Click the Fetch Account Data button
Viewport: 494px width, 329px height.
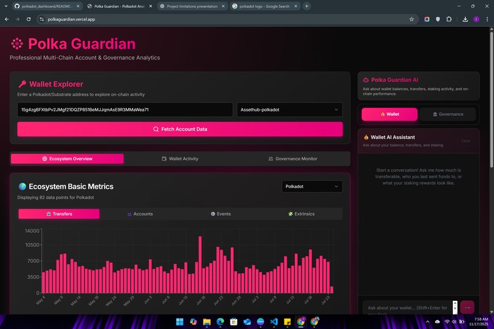click(180, 129)
